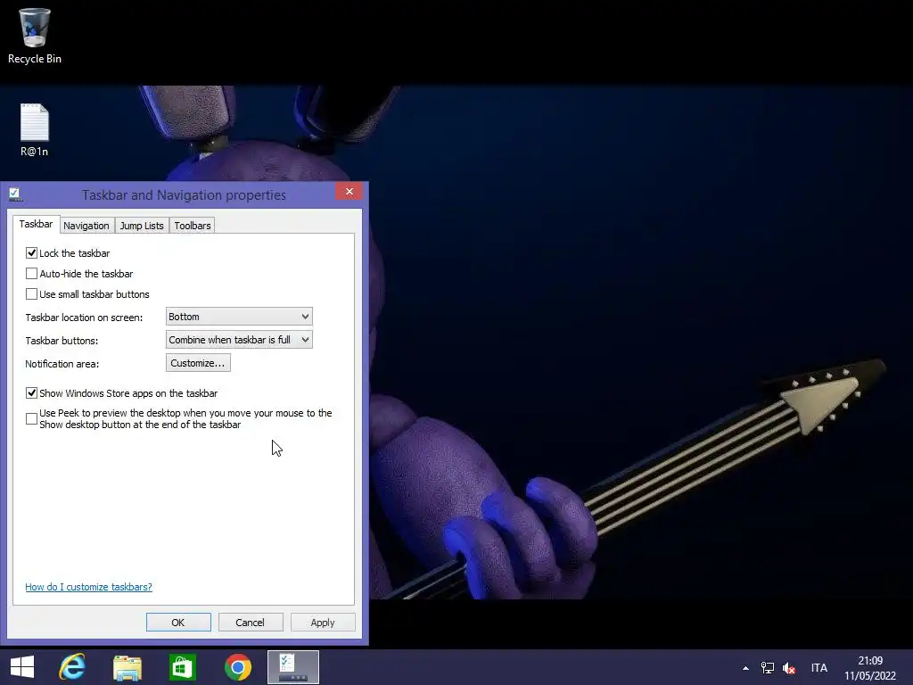Expand the Taskbar buttons combo box

[x=239, y=340]
